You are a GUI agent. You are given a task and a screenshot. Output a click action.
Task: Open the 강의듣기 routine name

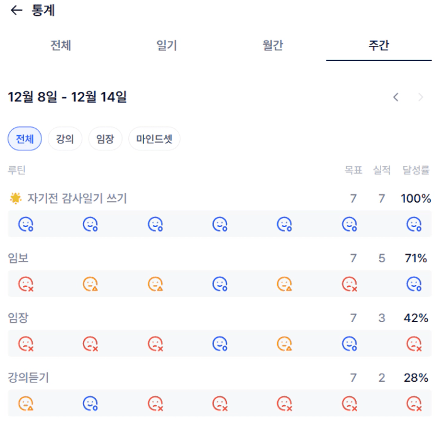(x=28, y=378)
